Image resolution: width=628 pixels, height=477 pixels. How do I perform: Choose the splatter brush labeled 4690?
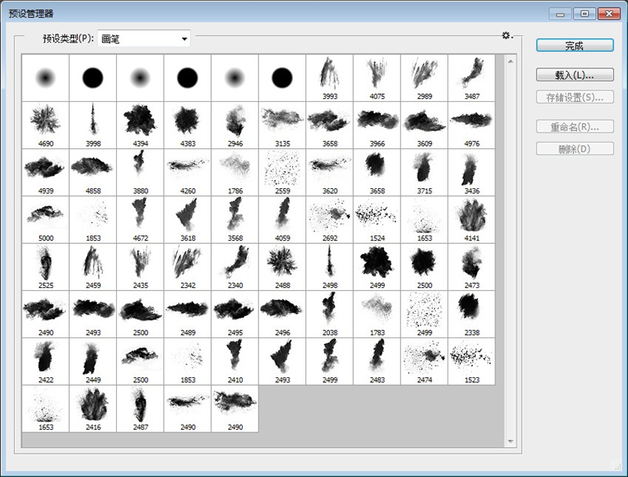[x=46, y=124]
